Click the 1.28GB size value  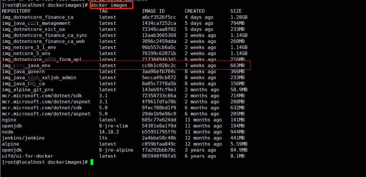[x=239, y=17]
